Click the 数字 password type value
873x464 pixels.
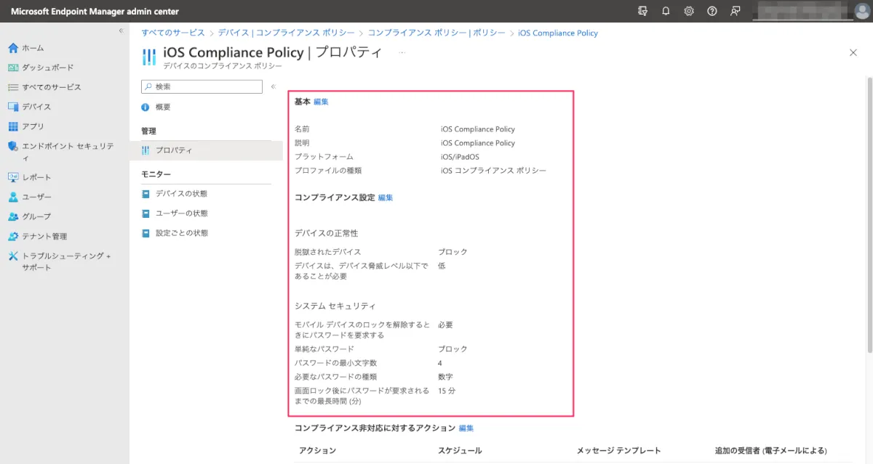445,377
